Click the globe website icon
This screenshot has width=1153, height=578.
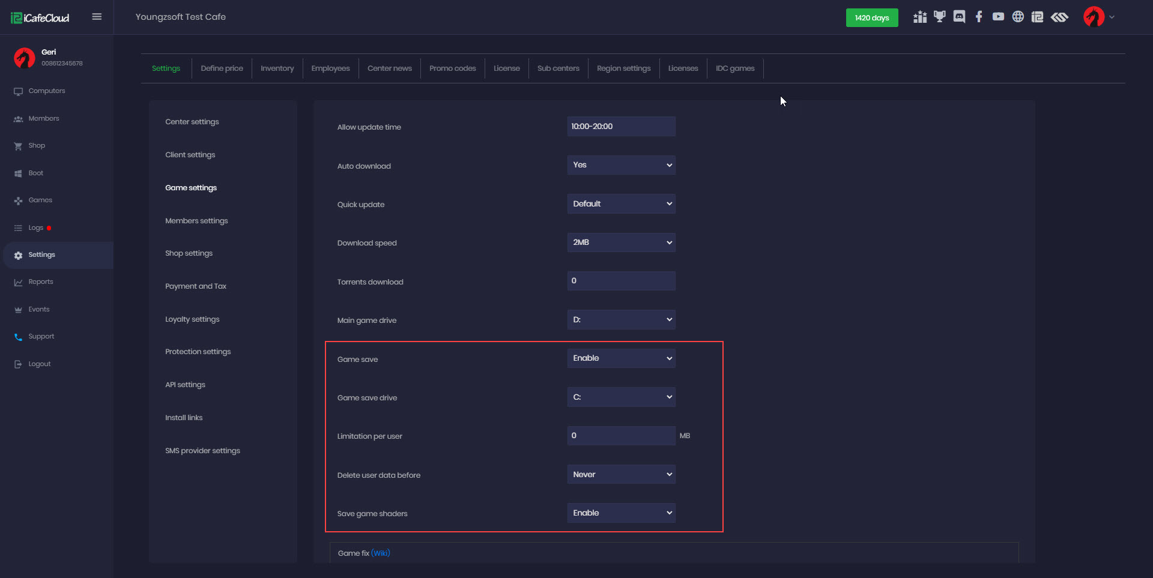pyautogui.click(x=1018, y=17)
